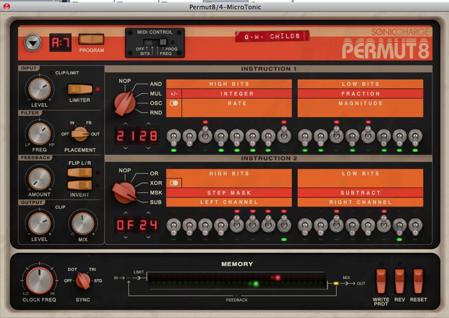449x318 pixels.
Task: Turn the SYNC mode selector knob
Action: pyautogui.click(x=83, y=281)
